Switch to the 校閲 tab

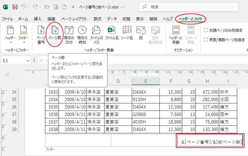(x=126, y=19)
